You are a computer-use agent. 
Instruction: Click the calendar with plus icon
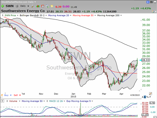coord(47,6)
